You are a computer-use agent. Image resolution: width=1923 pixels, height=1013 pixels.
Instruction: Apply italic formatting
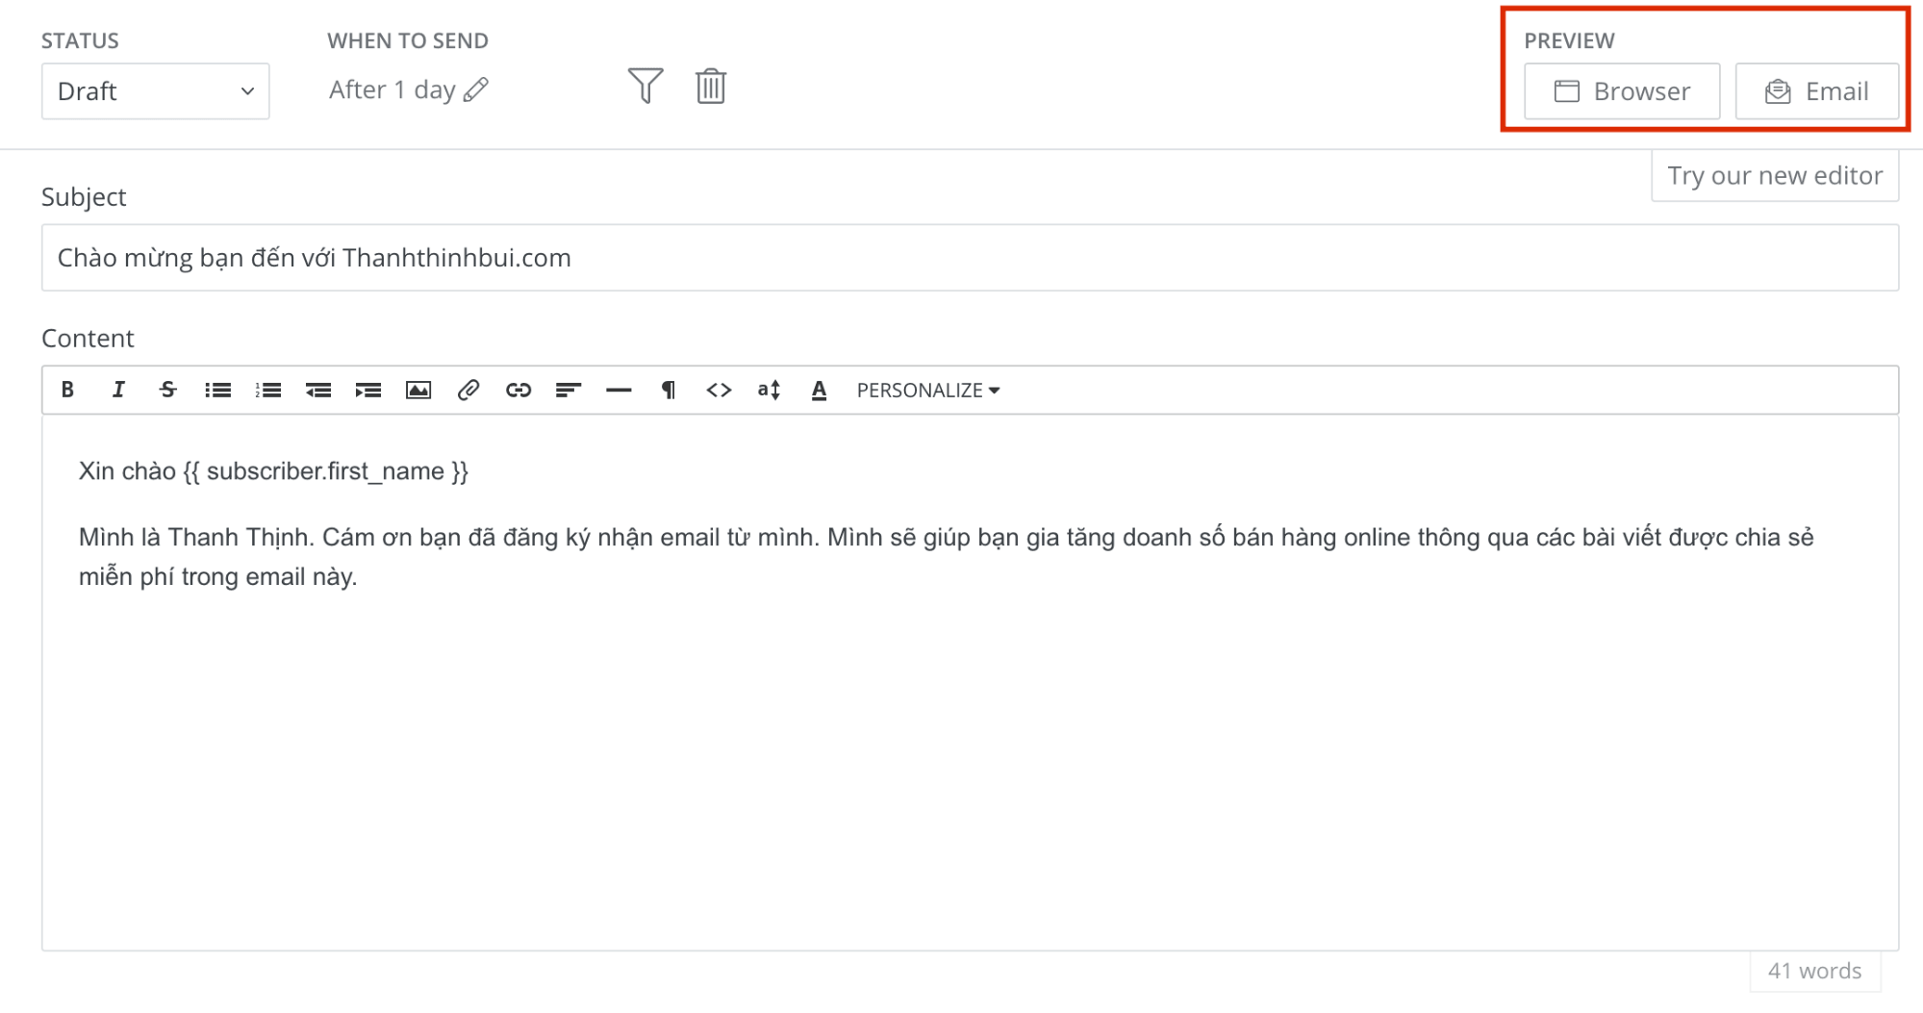(x=117, y=390)
